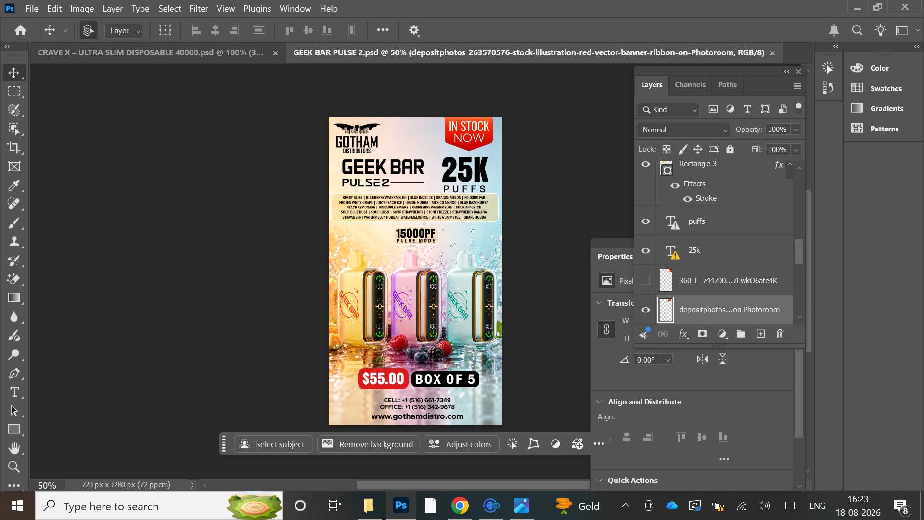Click the Remove background button

(368, 444)
